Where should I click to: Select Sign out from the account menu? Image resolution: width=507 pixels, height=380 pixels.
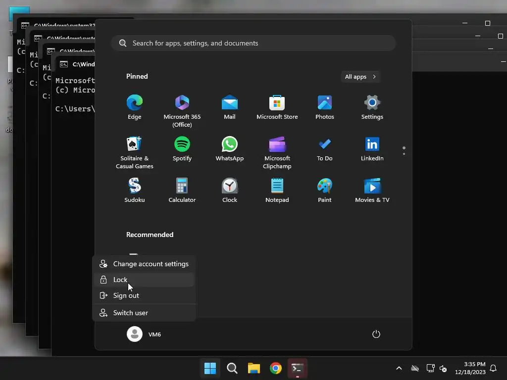144,296
